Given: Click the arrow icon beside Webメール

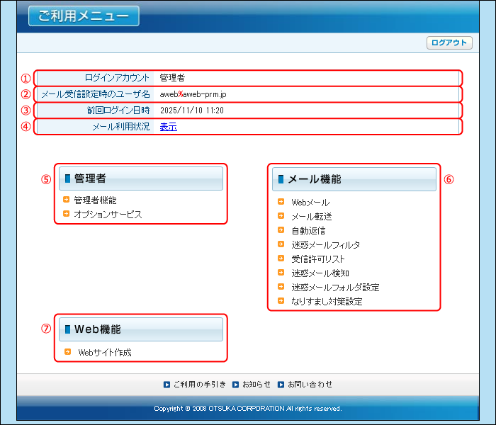Looking at the screenshot, I should tap(281, 202).
